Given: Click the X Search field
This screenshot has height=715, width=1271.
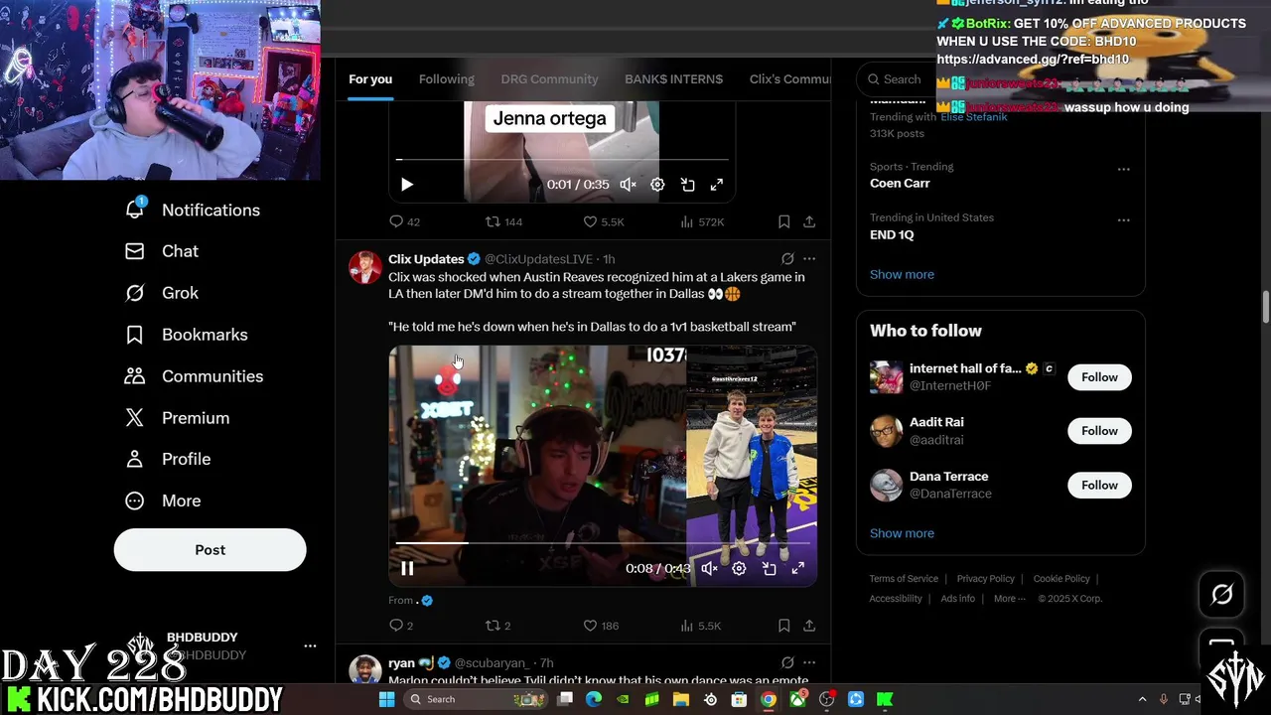Looking at the screenshot, I should [x=900, y=79].
